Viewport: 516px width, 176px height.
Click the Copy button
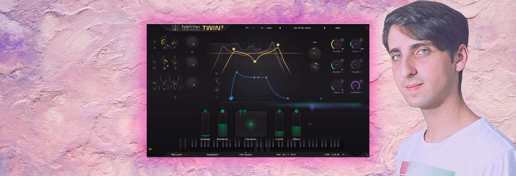click(x=269, y=28)
